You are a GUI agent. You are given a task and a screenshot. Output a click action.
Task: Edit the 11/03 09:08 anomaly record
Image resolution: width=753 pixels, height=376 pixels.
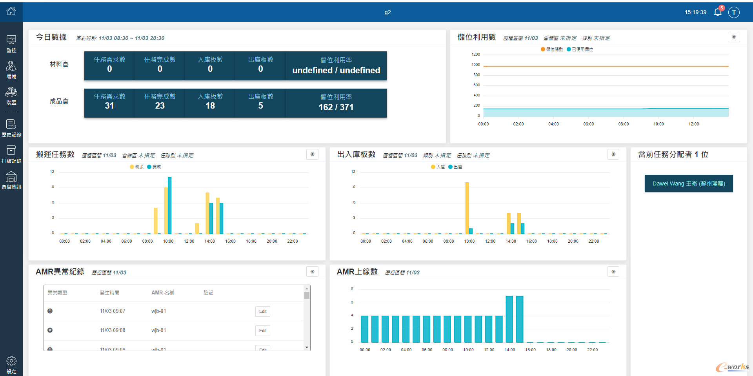pos(263,331)
